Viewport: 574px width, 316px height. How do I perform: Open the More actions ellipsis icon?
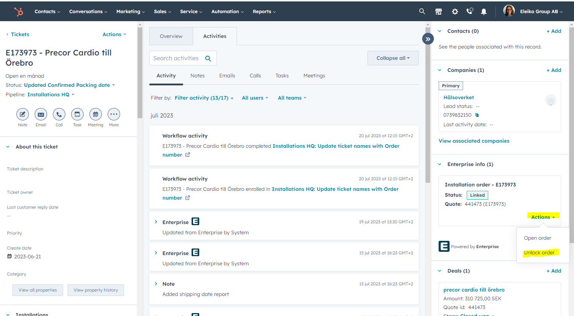(x=114, y=115)
